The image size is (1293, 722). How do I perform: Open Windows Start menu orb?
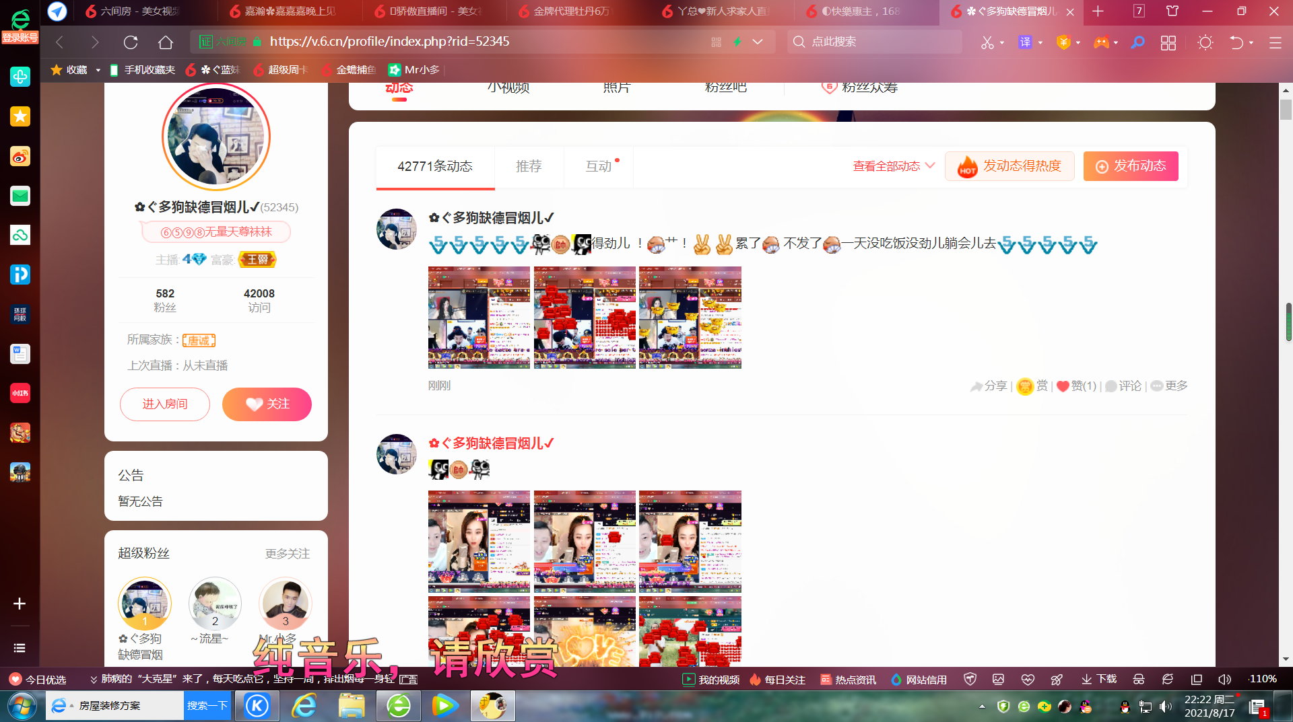[x=22, y=707]
